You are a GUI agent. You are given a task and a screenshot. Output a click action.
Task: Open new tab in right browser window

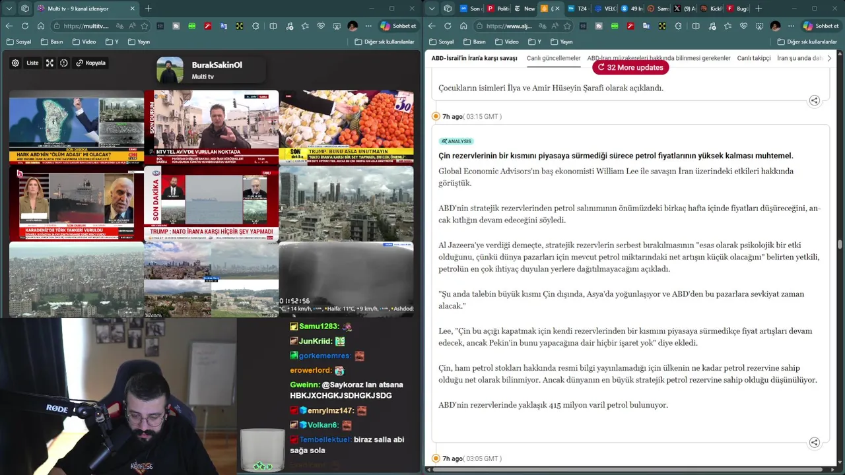(759, 9)
